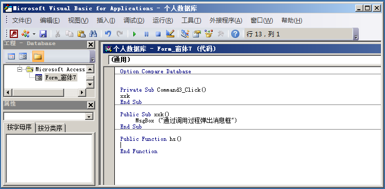Click 'Public Sub xxk()' code line

tap(145, 114)
